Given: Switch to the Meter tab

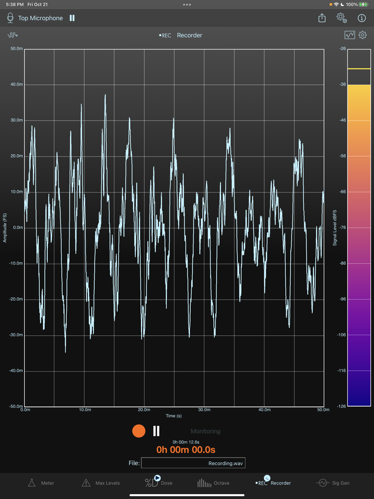Looking at the screenshot, I should point(41,483).
